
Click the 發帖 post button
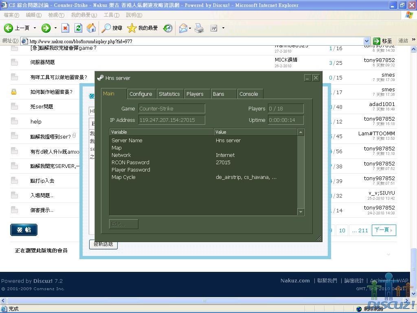24,230
